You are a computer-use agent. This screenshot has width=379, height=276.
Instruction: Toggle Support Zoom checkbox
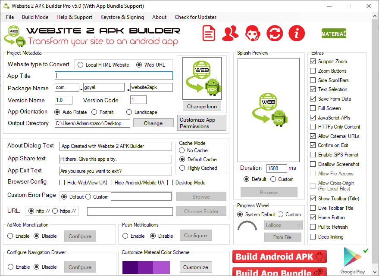[313, 61]
